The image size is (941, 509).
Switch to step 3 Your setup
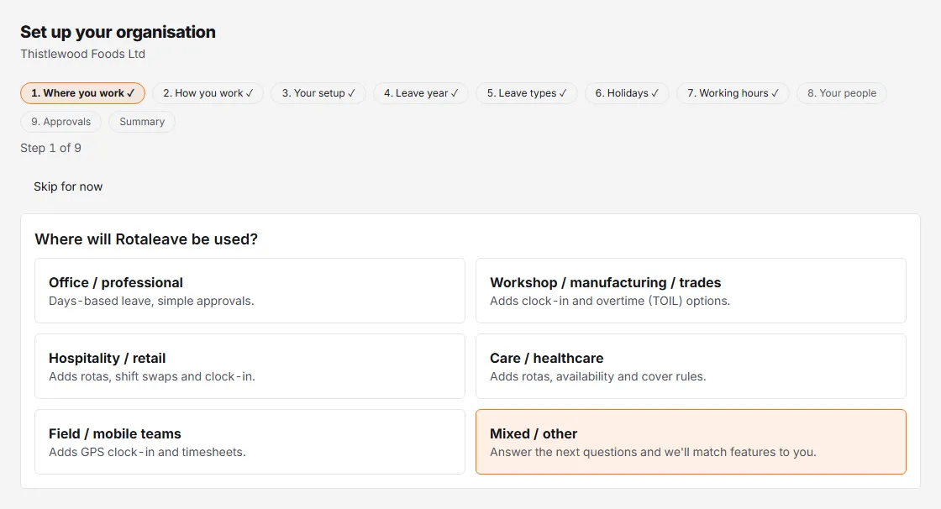click(318, 93)
